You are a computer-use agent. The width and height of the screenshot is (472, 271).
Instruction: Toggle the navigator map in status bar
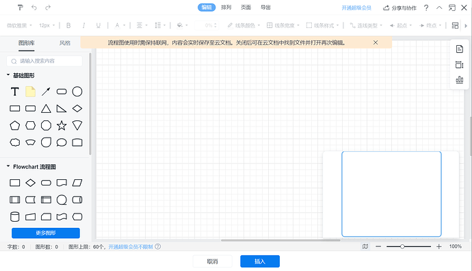coord(365,246)
